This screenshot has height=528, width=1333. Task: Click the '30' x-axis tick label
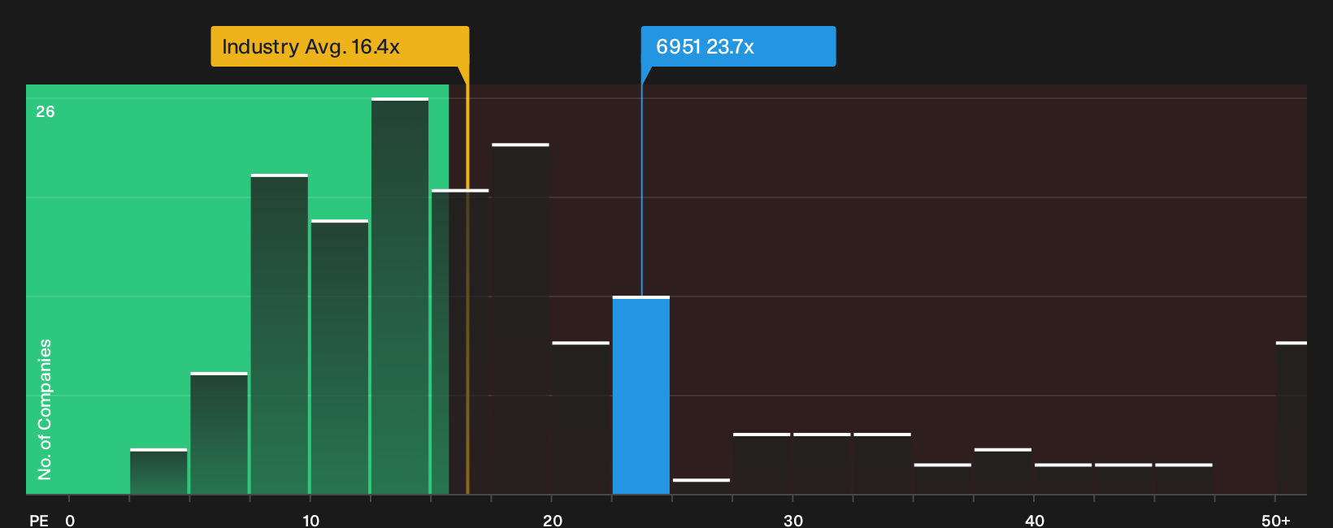point(793,521)
